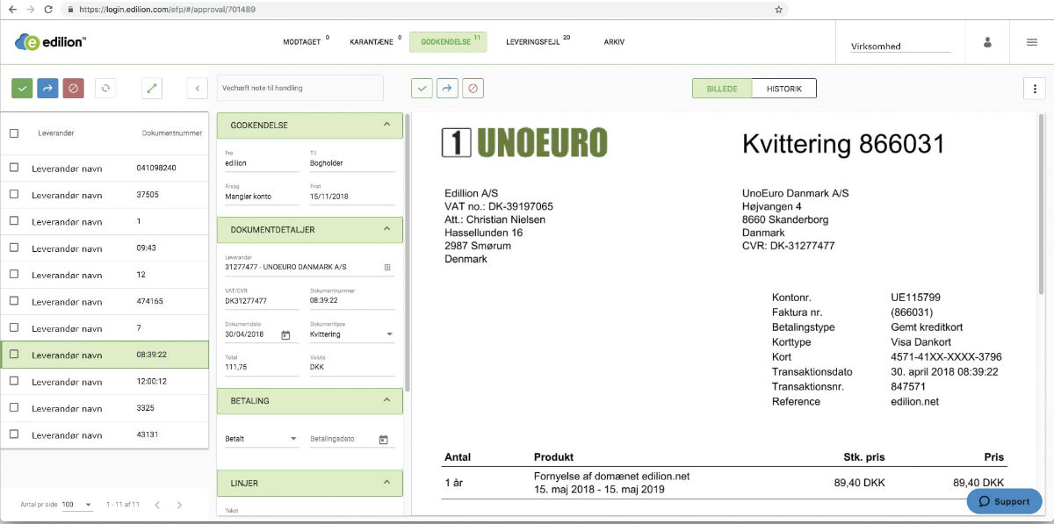Image resolution: width=1054 pixels, height=524 pixels.
Task: Toggle the select-all checkbox in list header
Action: point(14,133)
